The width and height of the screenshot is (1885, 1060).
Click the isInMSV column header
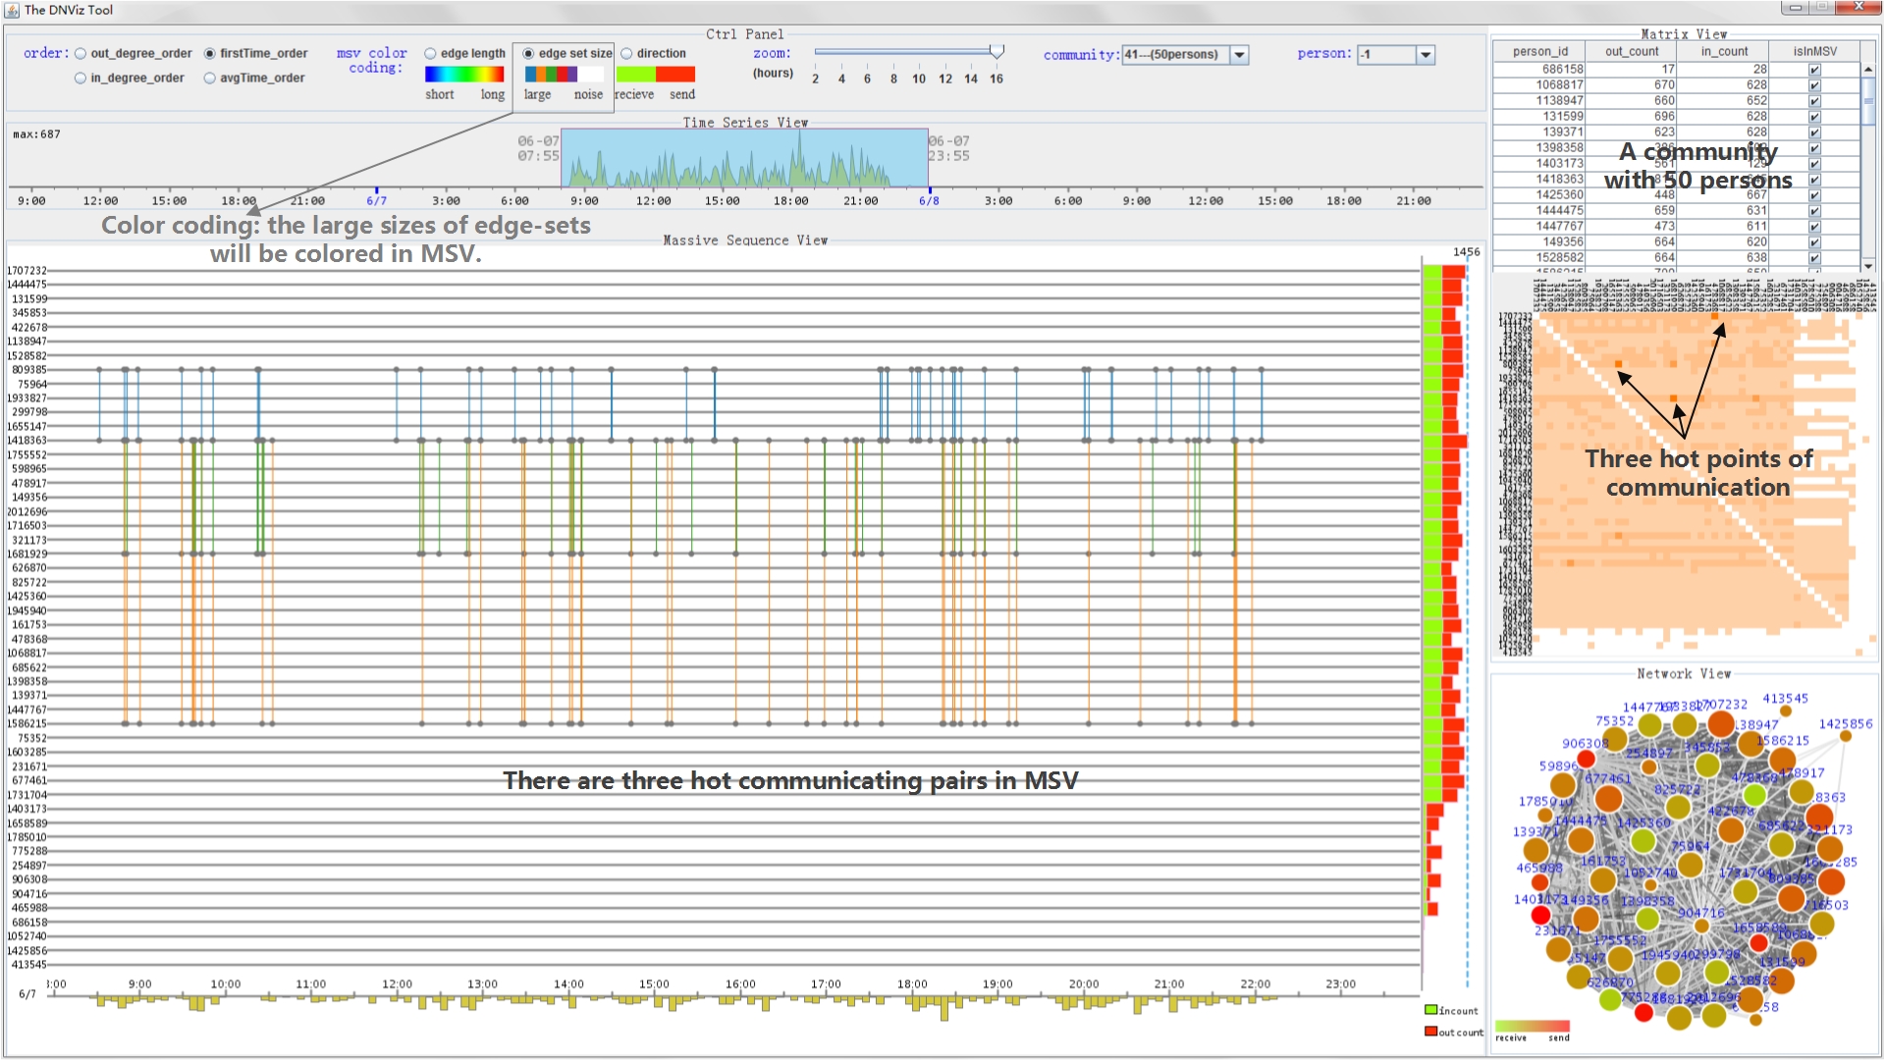1814,52
